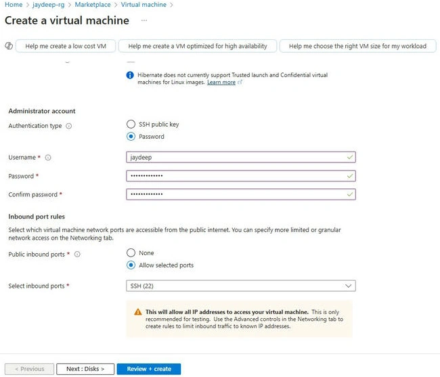This screenshot has height=377, width=440.
Task: Click the Create a virtual machine title
Action: click(67, 20)
